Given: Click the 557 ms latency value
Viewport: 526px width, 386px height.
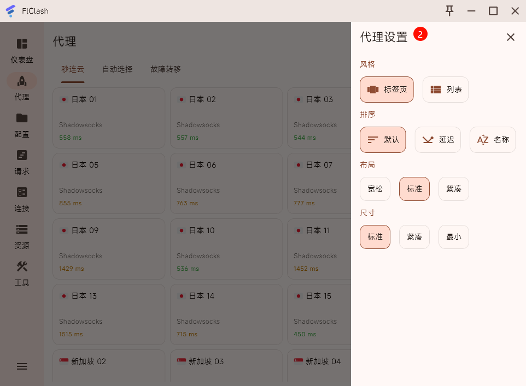Looking at the screenshot, I should [188, 138].
